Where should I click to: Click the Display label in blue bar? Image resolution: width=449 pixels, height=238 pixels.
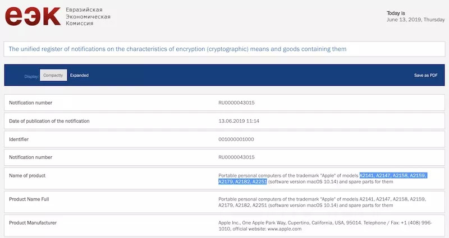(31, 76)
